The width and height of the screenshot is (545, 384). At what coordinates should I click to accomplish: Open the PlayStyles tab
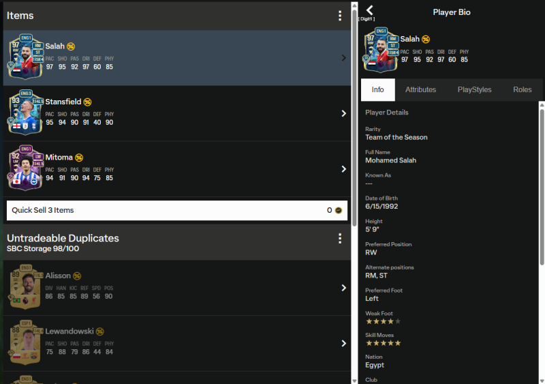point(474,90)
